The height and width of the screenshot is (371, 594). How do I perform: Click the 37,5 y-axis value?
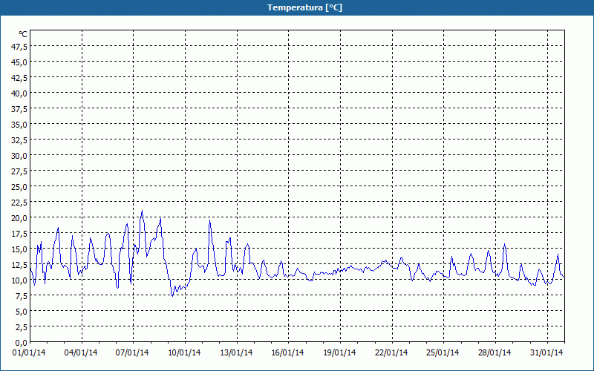point(20,108)
